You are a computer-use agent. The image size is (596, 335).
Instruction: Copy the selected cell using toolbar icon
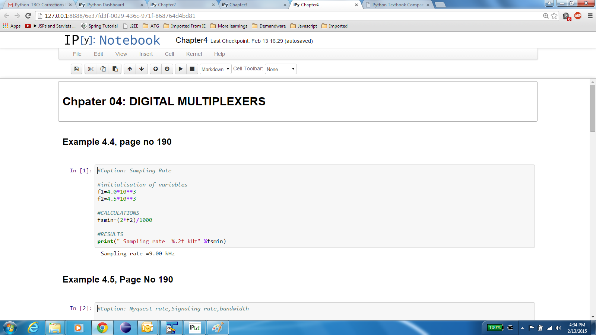(x=103, y=69)
